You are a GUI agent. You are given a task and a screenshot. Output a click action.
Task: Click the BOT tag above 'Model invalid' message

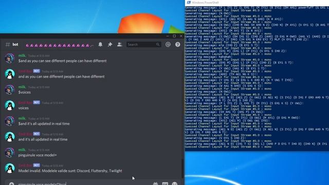36,165
